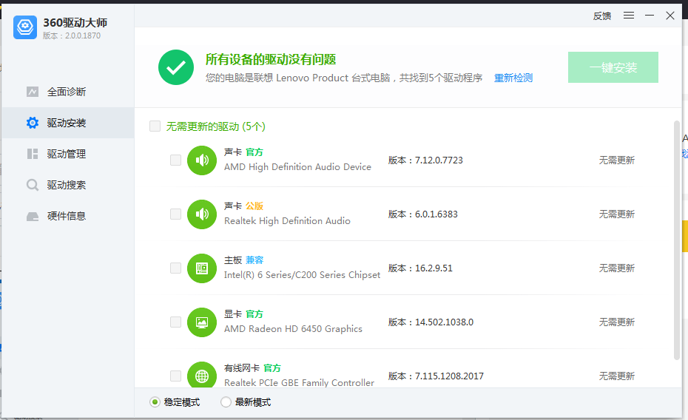Open 硬件信息 in the sidebar
Viewport: 688px width, 420px height.
coord(67,216)
